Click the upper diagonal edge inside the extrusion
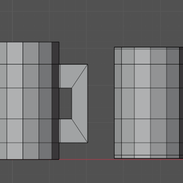Image resolution: width=183 pixels, height=183 pixels. [80, 76]
